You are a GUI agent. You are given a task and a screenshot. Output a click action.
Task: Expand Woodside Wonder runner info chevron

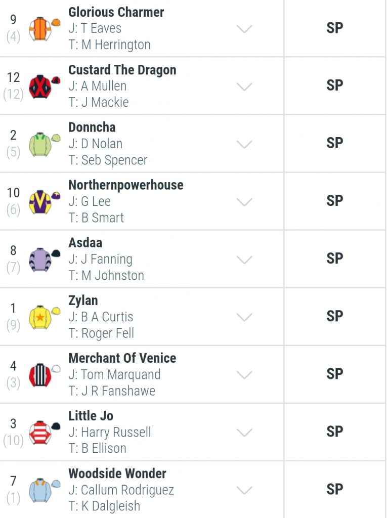[244, 490]
